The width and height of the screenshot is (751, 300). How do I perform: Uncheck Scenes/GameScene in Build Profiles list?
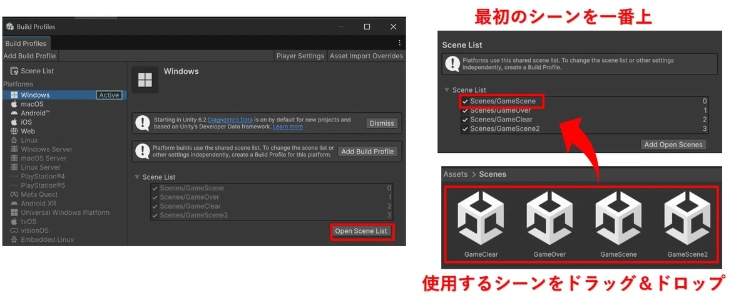155,188
